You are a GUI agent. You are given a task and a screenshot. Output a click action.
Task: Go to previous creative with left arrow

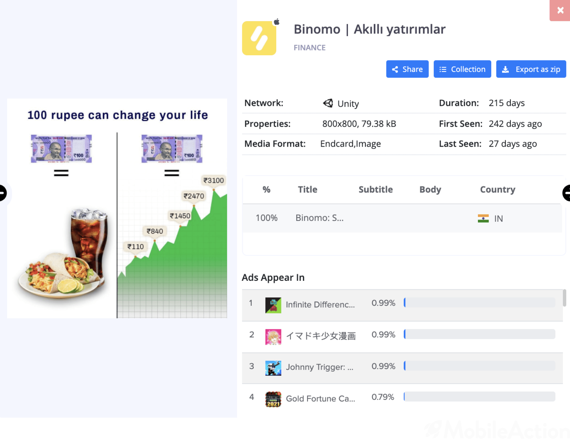click(x=3, y=193)
